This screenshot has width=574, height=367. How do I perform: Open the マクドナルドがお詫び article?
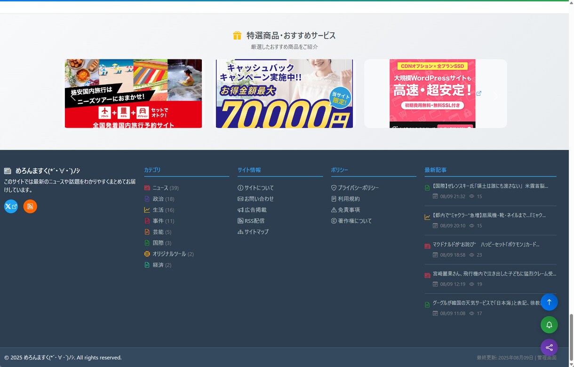[486, 245]
